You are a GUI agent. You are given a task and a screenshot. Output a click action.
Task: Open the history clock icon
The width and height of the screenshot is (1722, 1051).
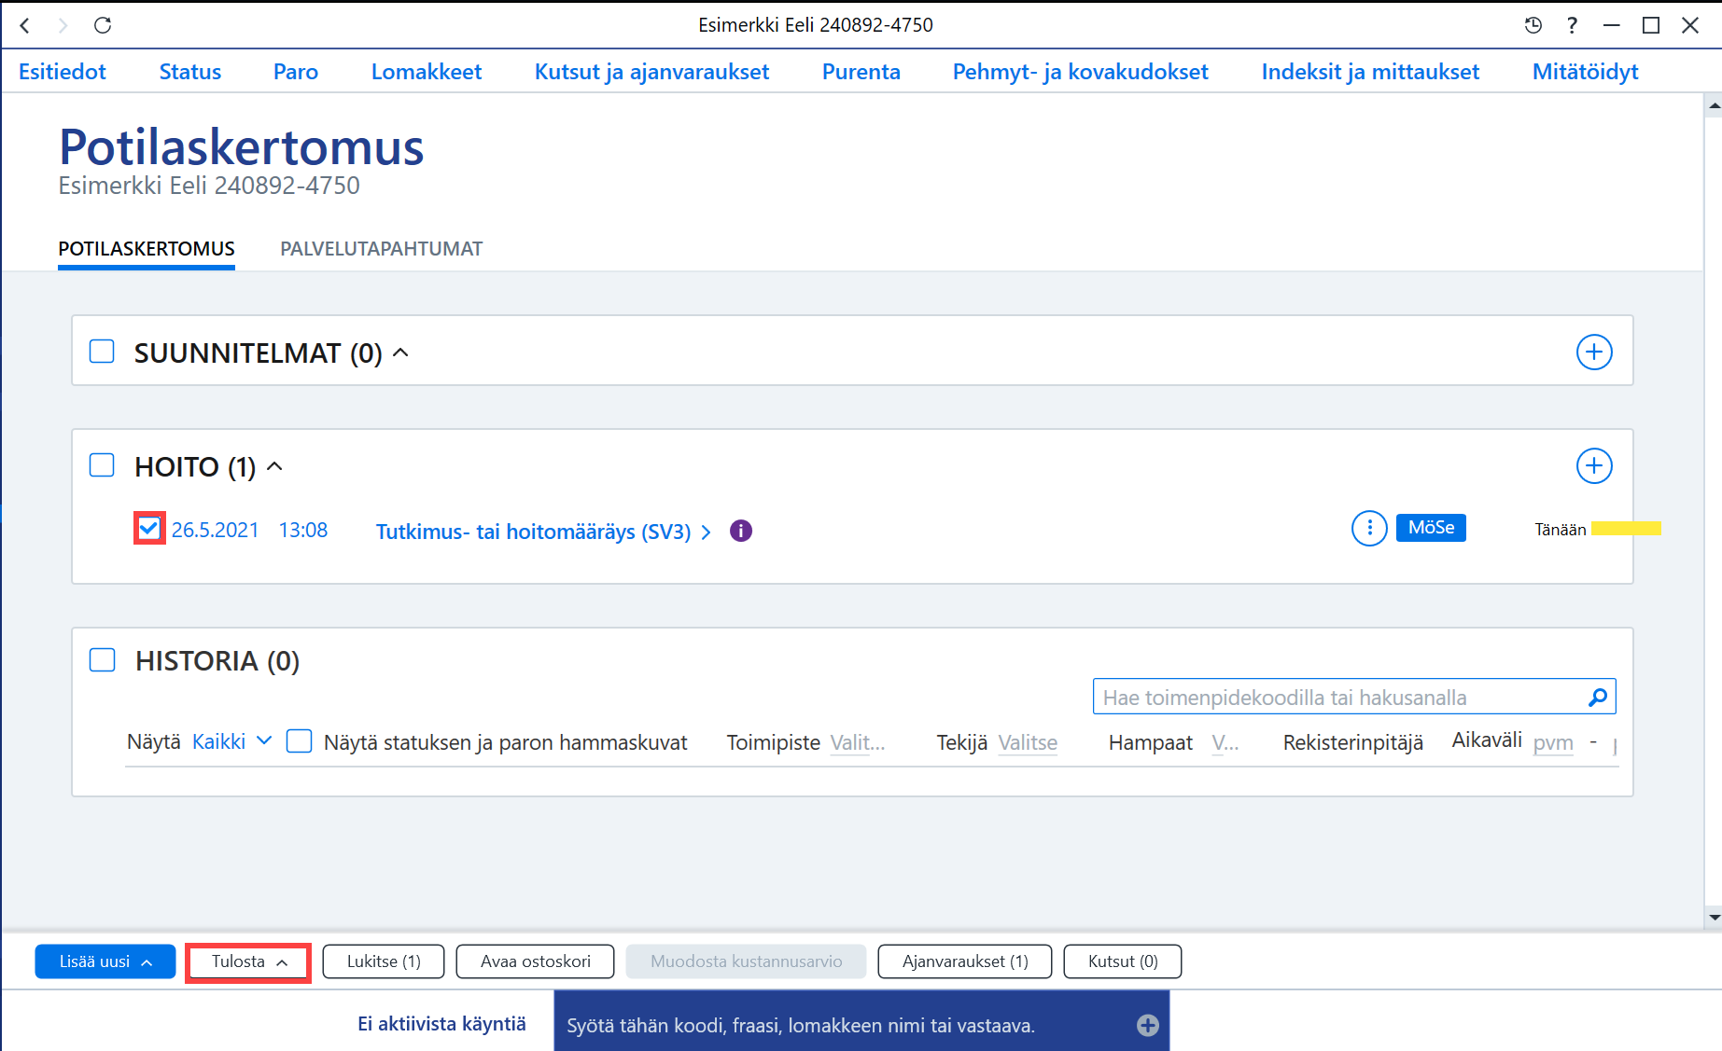(1533, 25)
